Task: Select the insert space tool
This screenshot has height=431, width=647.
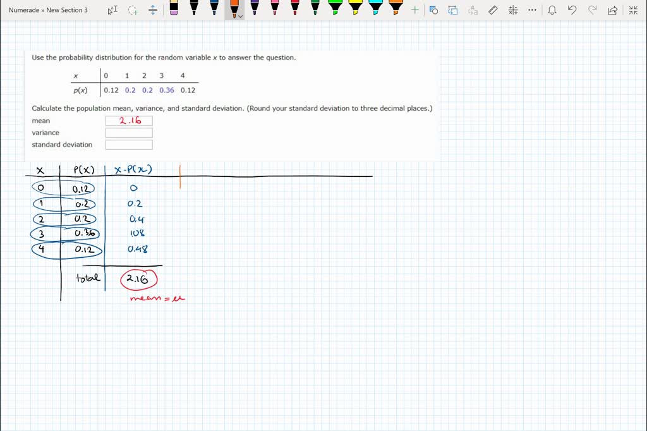Action: pyautogui.click(x=152, y=9)
